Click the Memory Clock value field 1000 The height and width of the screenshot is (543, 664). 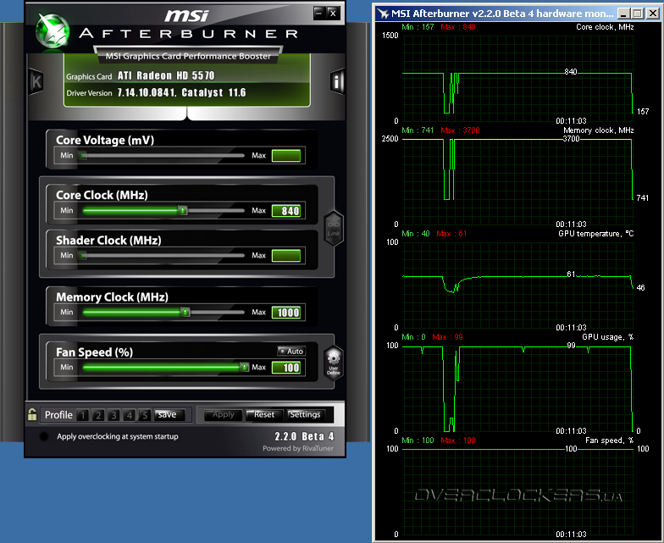point(286,313)
